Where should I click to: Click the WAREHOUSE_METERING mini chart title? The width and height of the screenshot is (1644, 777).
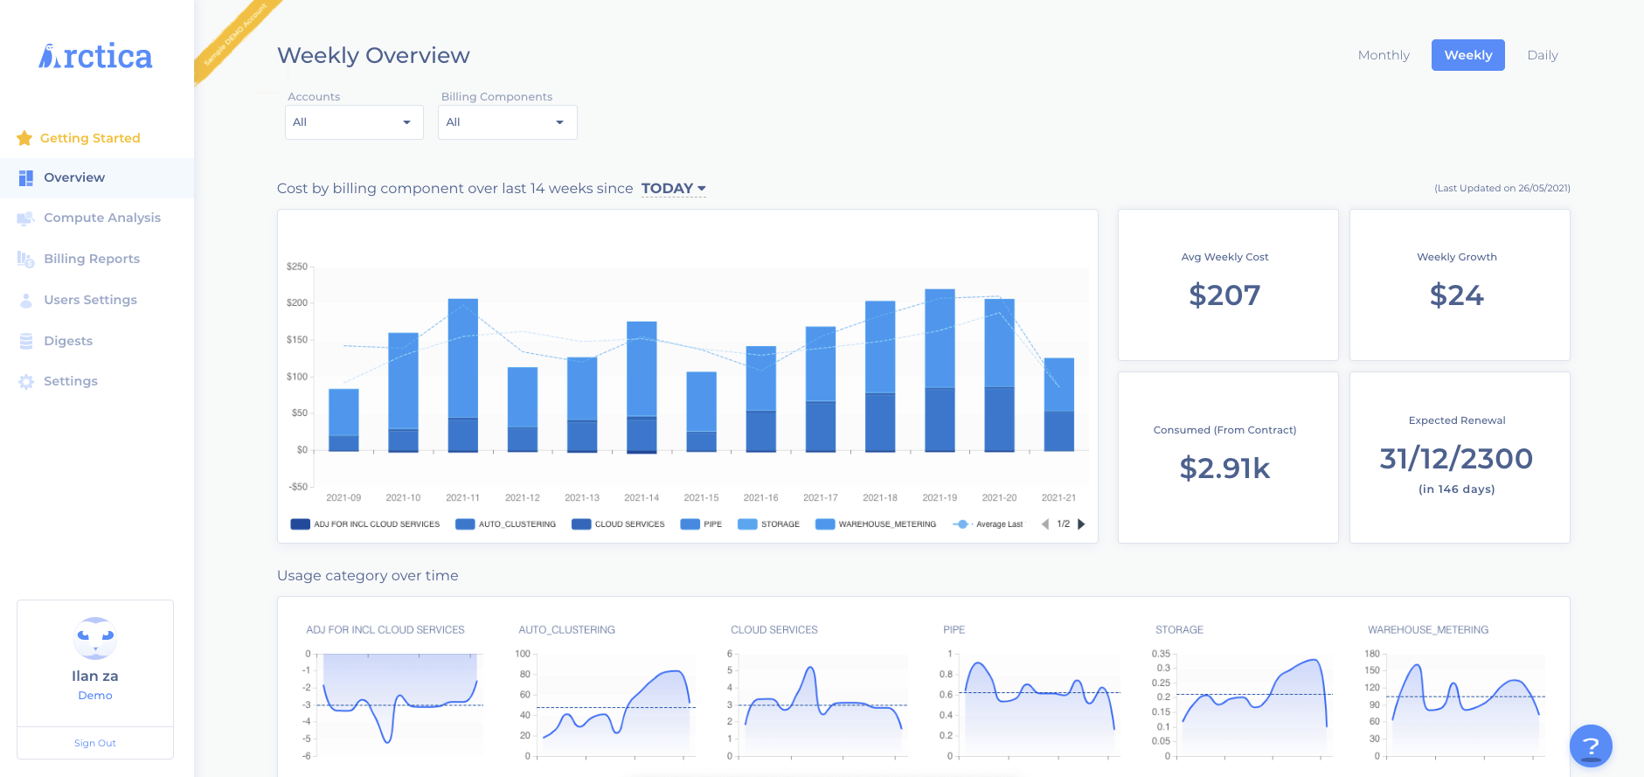point(1428,630)
